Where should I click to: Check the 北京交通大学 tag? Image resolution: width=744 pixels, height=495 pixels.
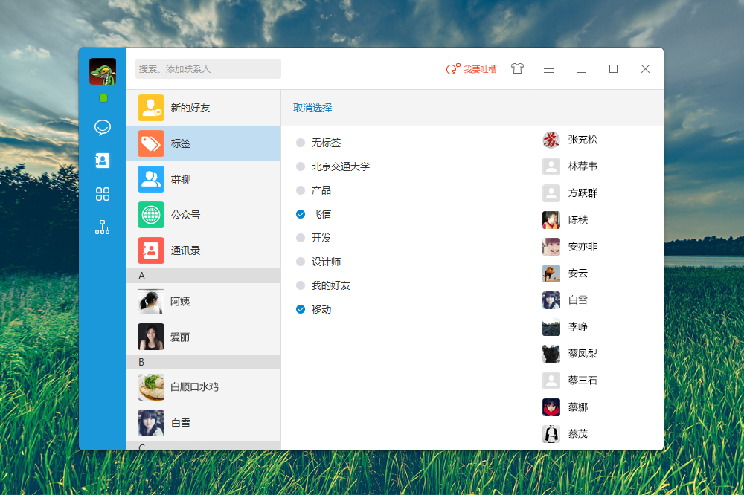click(x=301, y=166)
